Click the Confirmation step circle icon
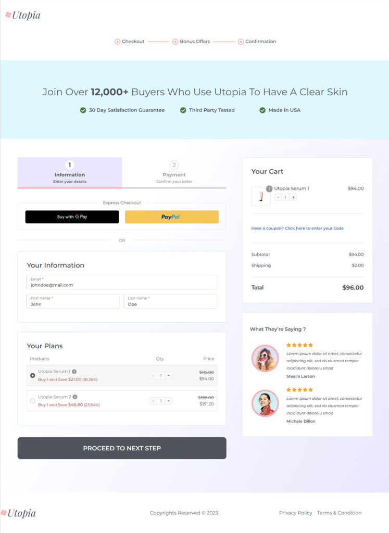The height and width of the screenshot is (533, 389). click(x=241, y=42)
